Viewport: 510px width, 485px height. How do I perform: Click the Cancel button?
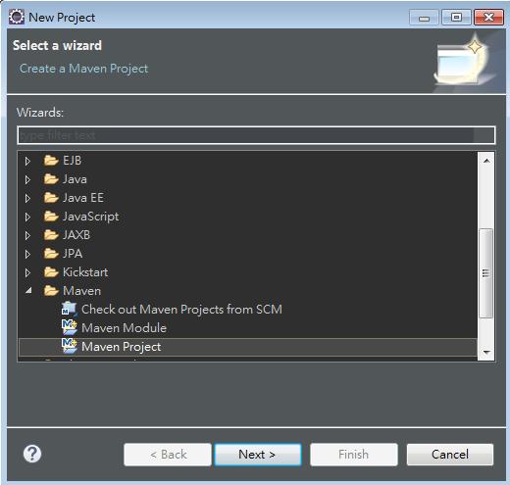pyautogui.click(x=450, y=455)
